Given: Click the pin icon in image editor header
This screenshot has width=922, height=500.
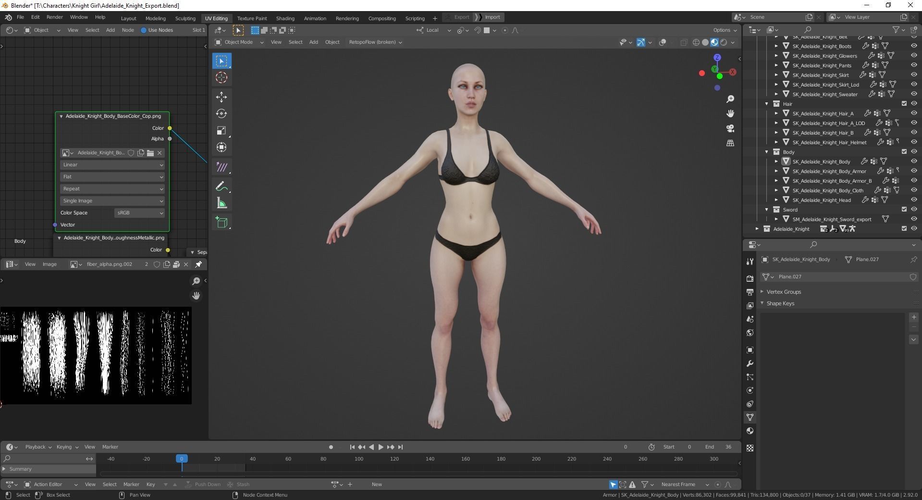Looking at the screenshot, I should tap(198, 264).
